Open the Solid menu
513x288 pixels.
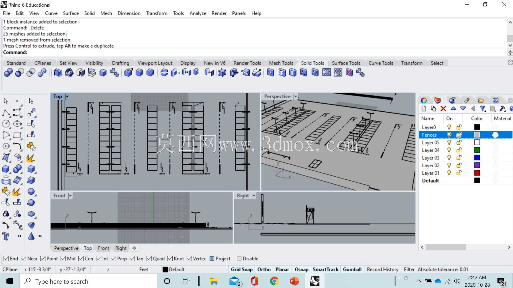coord(89,13)
